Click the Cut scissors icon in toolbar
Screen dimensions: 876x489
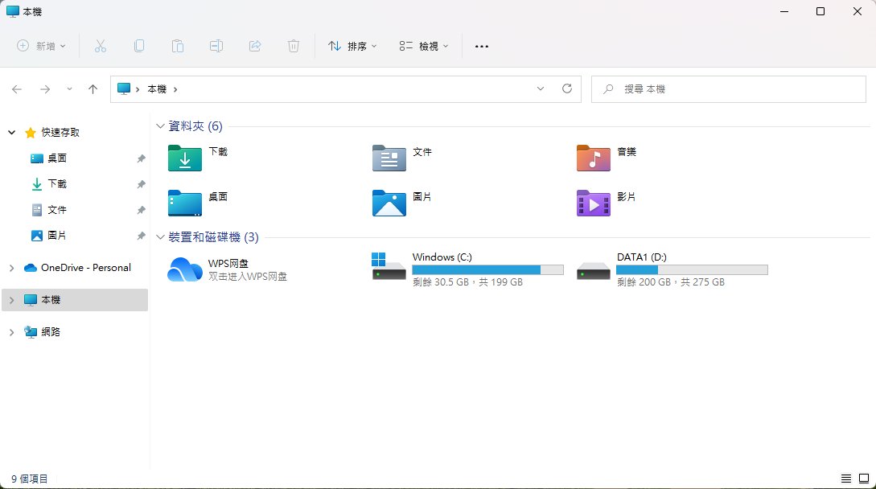tap(101, 46)
